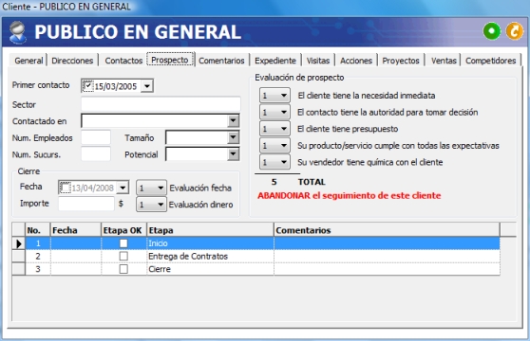Open the necesidad inmediata rating dropdown
Screen dimensions: 530x341
[274, 96]
